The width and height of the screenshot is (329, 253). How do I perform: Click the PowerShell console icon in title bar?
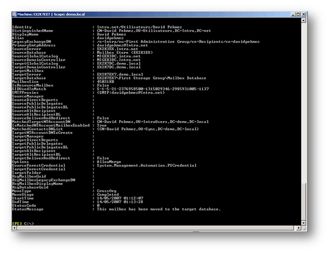pyautogui.click(x=14, y=15)
